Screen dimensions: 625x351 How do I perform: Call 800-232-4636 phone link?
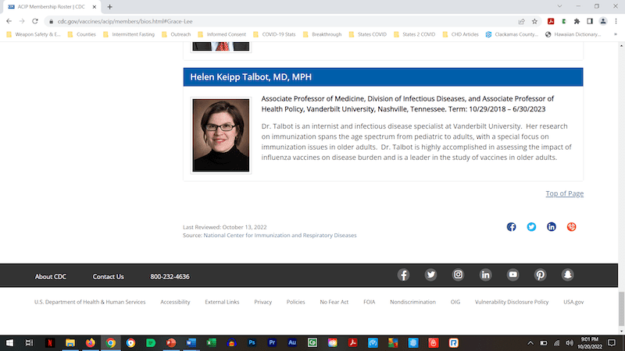[170, 277]
